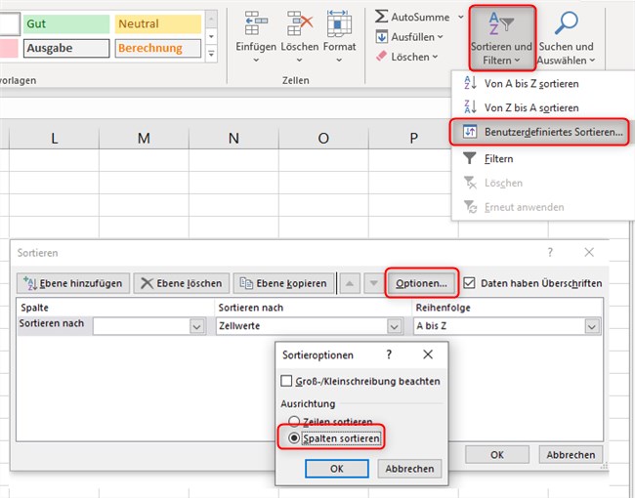
Task: Open the Einfügen dropdown arrow
Action: 256,60
